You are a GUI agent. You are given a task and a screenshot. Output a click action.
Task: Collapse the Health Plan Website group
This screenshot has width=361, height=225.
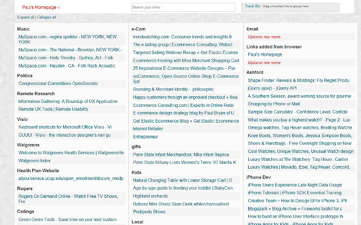pos(38,170)
